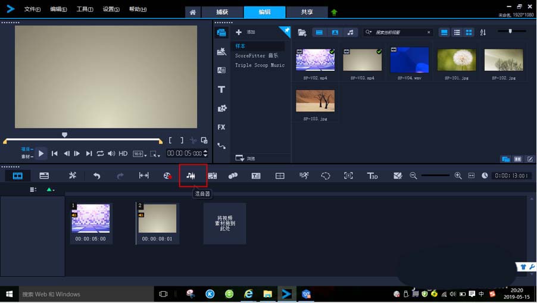537x303 pixels.
Task: Open the customize toolbar tools icon
Action: click(73, 176)
